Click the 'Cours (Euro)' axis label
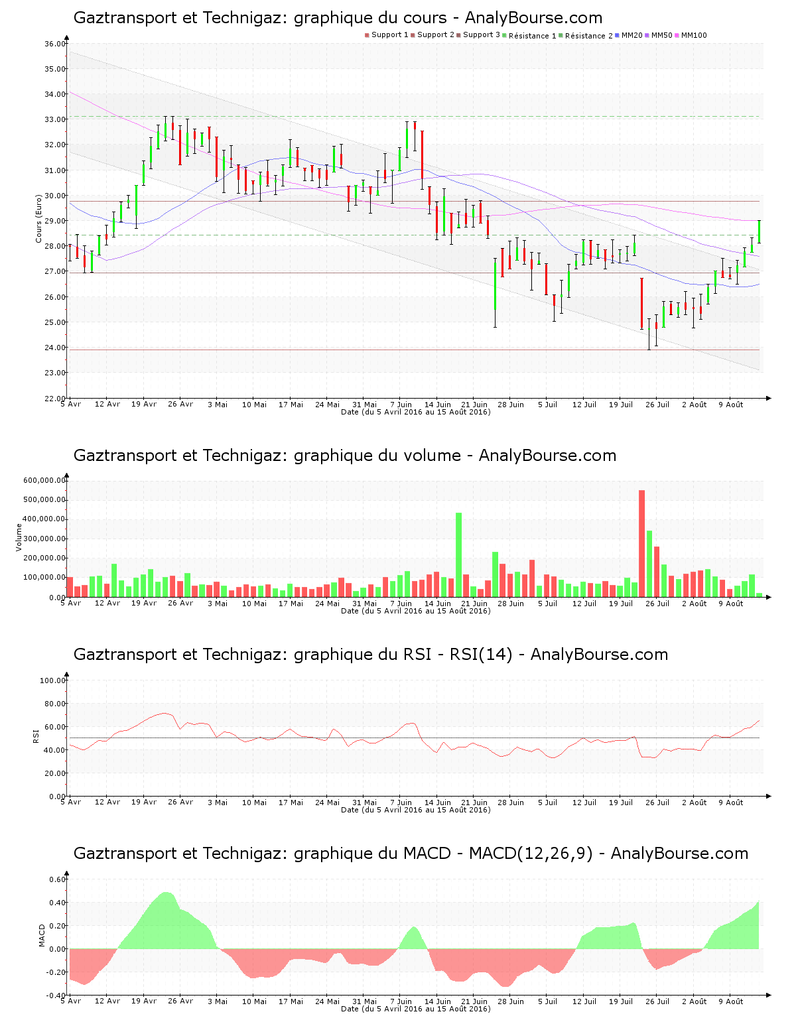Viewport: 796px width, 1028px height. (39, 218)
